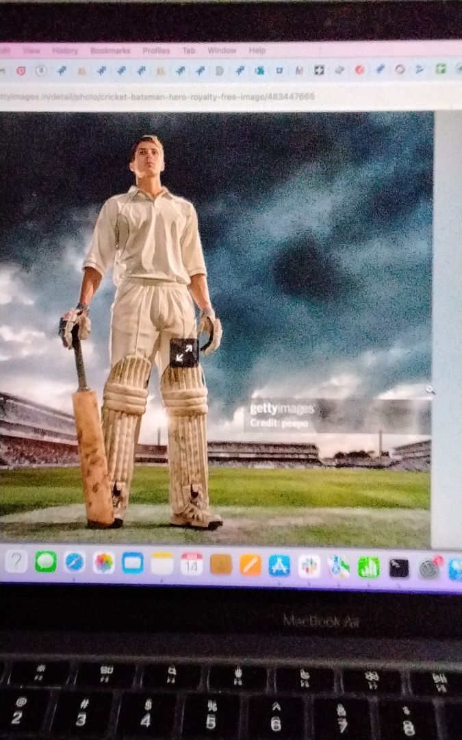Launch the App Store from dock
462x740 pixels.
279,565
